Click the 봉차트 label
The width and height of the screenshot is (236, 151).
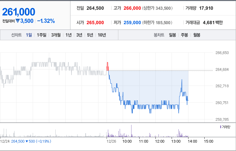tap(159, 35)
